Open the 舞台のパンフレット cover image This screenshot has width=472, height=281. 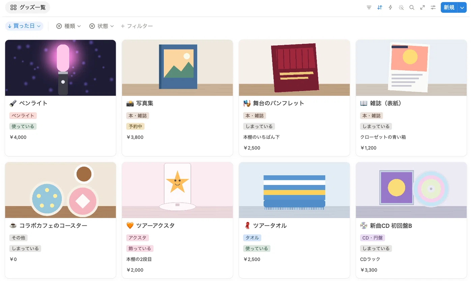(294, 68)
